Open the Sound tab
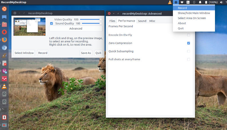The width and height of the screenshot is (227, 130). click(x=142, y=21)
